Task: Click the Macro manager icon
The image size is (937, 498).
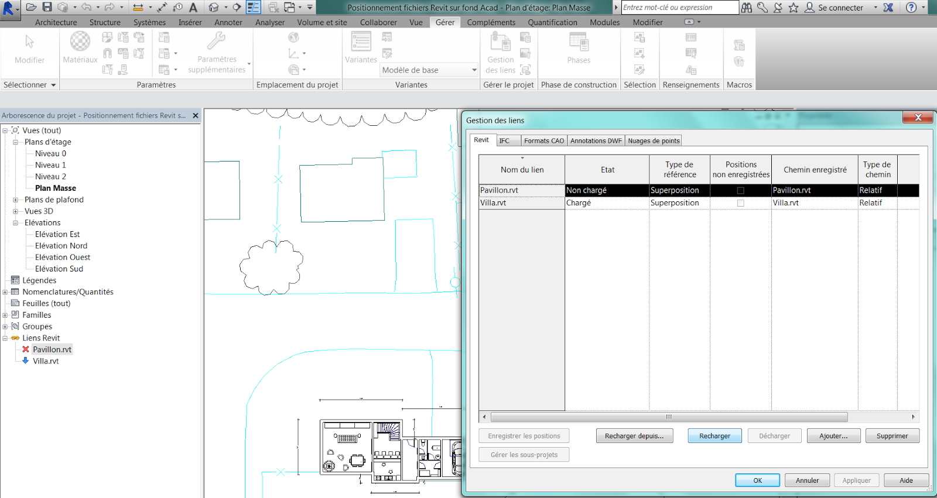Action: pyautogui.click(x=739, y=45)
